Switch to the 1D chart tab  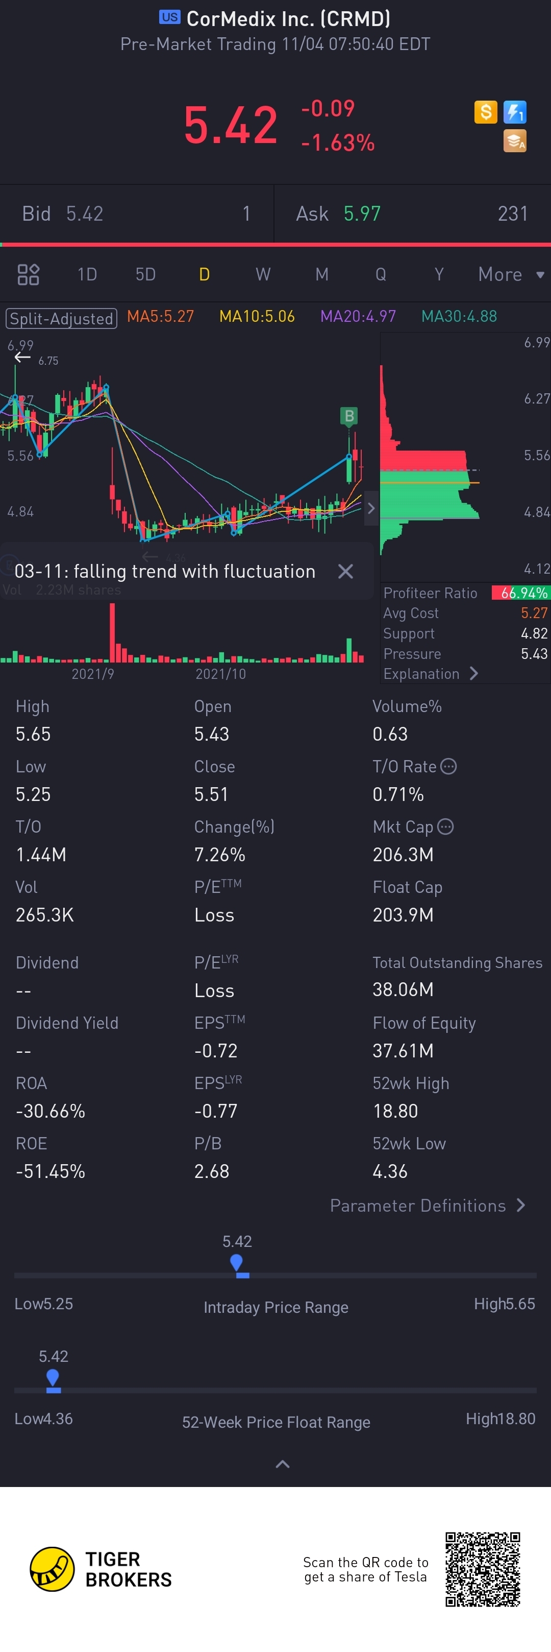(87, 274)
